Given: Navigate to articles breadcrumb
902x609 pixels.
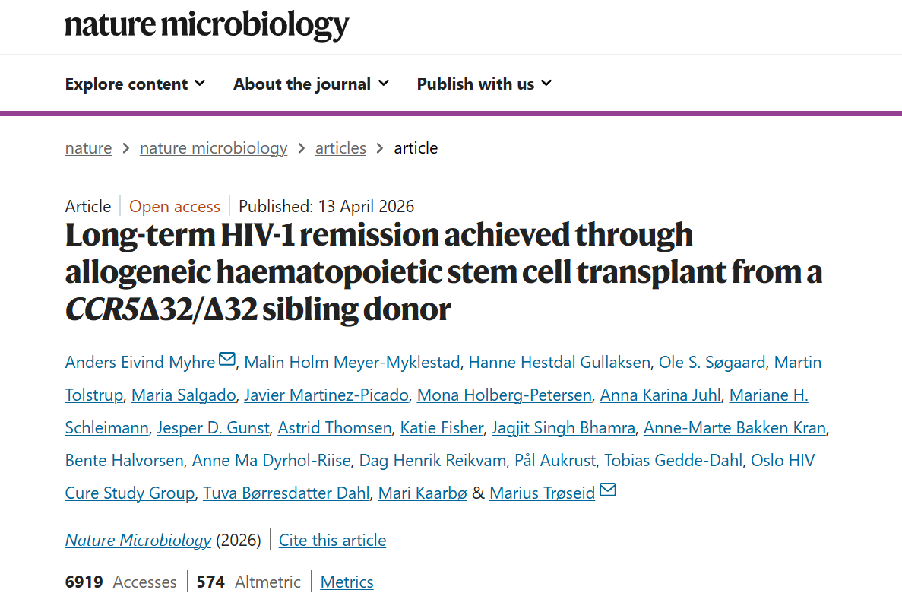Looking at the screenshot, I should pos(340,147).
